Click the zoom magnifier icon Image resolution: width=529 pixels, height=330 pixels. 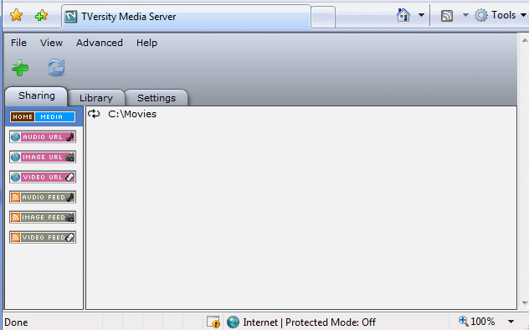(x=463, y=321)
